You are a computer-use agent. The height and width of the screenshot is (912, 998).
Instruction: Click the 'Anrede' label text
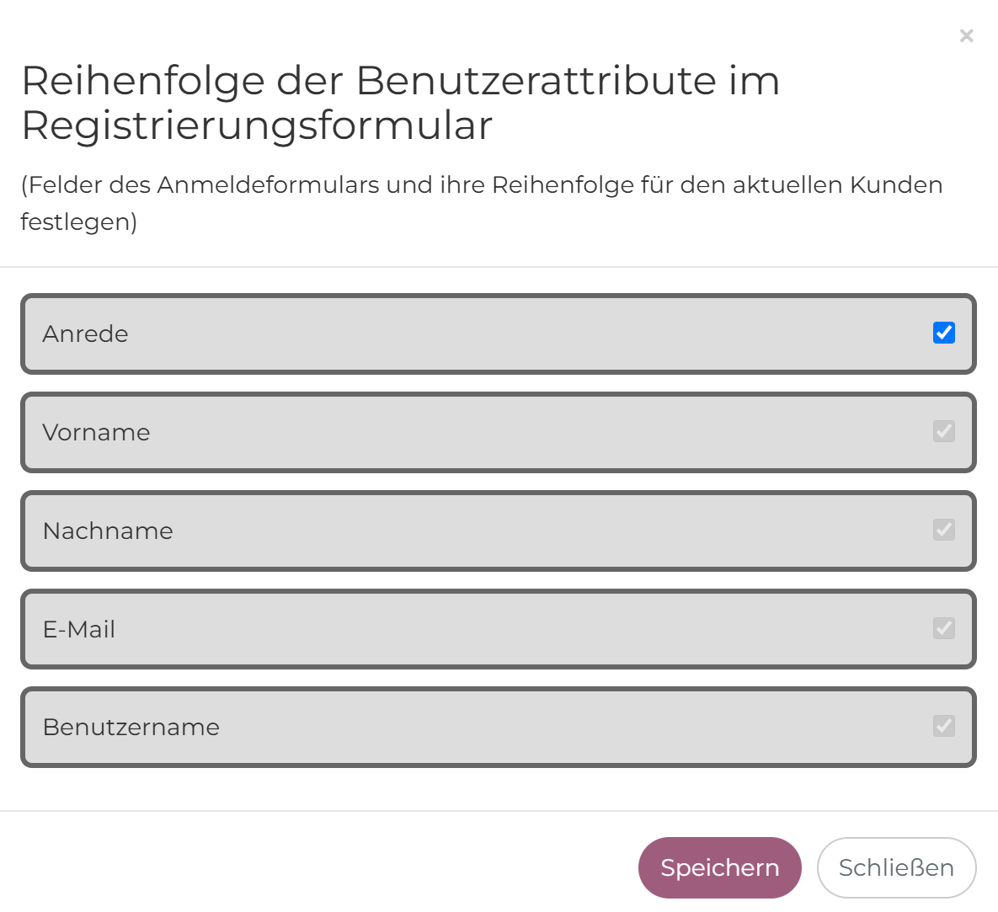[85, 334]
